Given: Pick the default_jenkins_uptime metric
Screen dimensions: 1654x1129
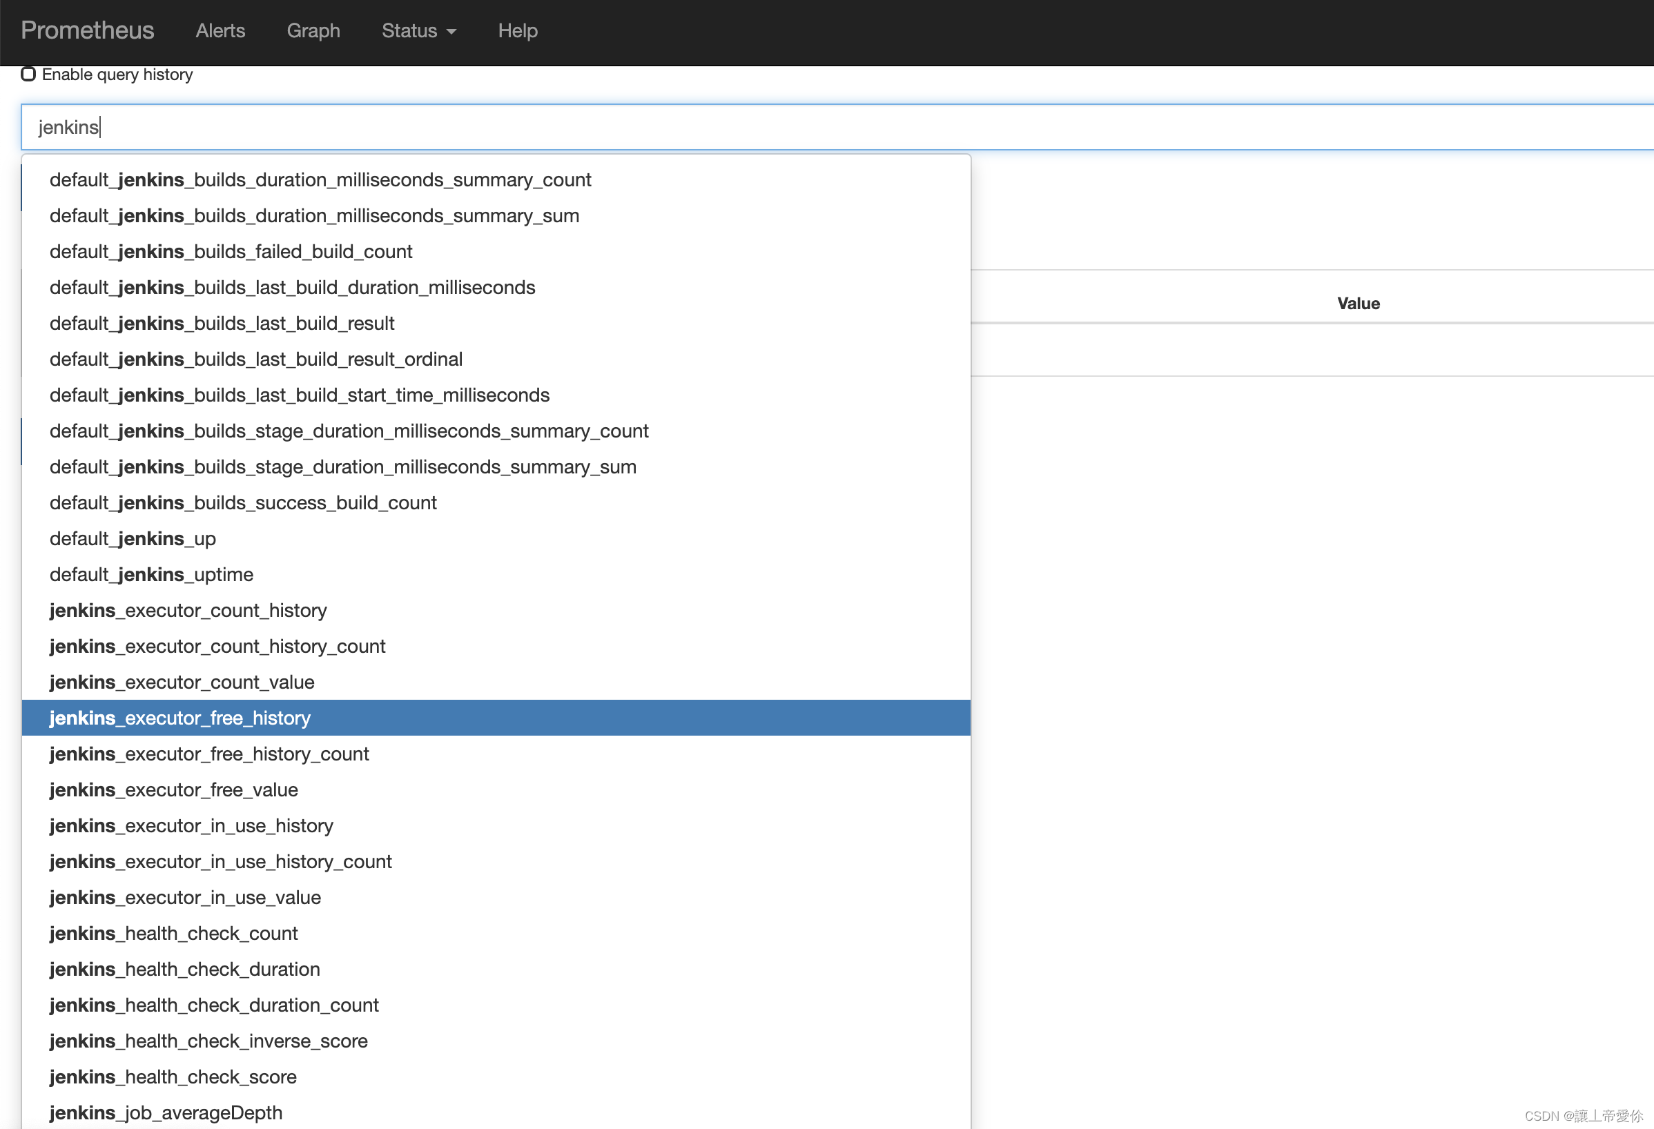Looking at the screenshot, I should 496,575.
